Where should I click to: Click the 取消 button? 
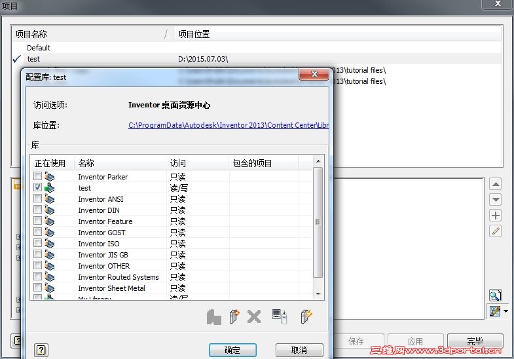(299, 350)
